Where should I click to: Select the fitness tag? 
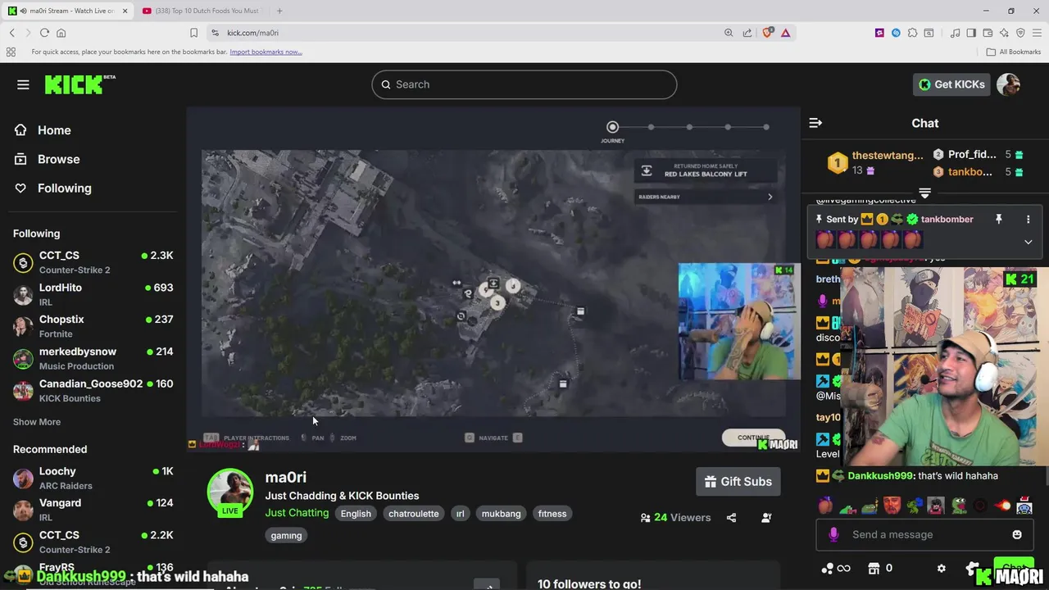pos(552,514)
